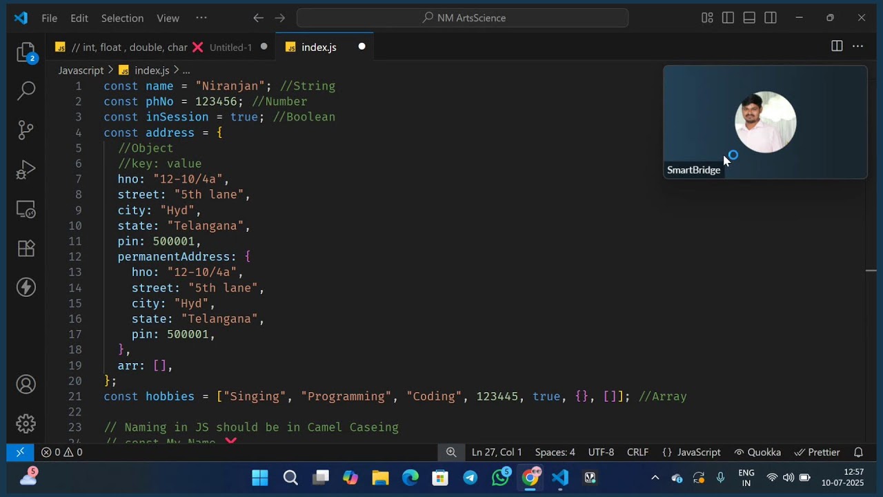Image resolution: width=883 pixels, height=497 pixels.
Task: Go back in navigation history
Action: [258, 18]
